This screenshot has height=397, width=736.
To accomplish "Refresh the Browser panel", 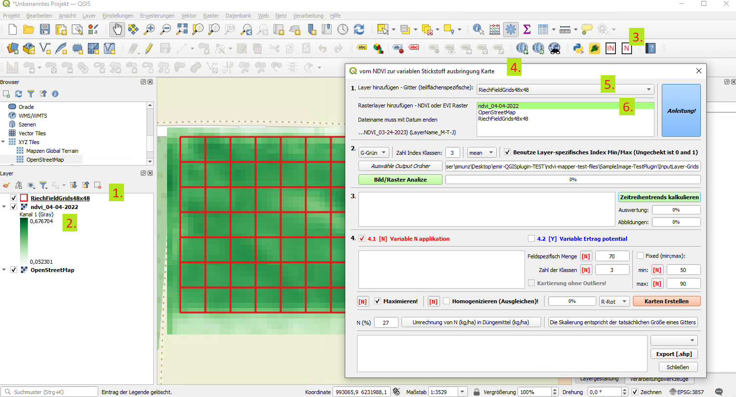I will (19, 94).
